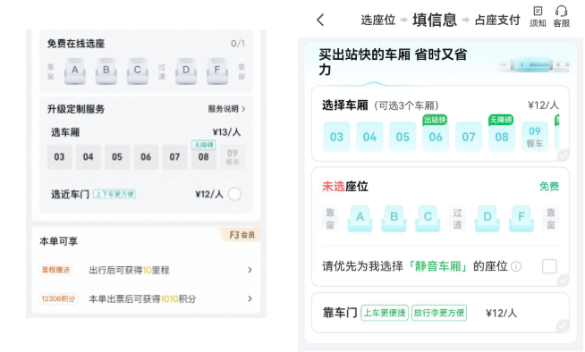Choose teal seat D under 未选座位
The height and width of the screenshot is (352, 585).
487,219
